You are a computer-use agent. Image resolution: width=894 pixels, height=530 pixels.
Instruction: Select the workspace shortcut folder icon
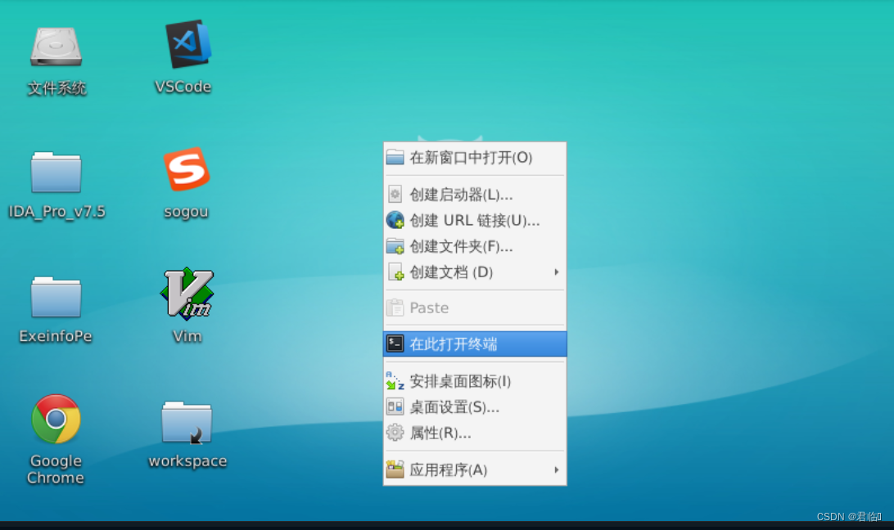[x=187, y=422]
